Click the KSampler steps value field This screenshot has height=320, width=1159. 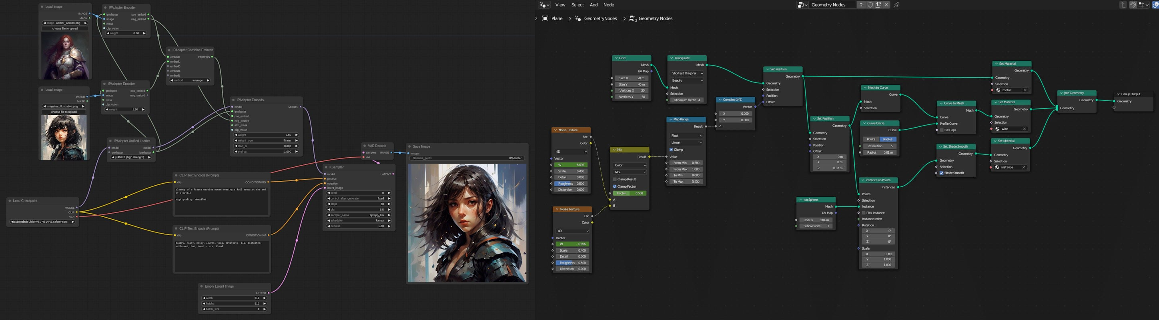click(358, 204)
